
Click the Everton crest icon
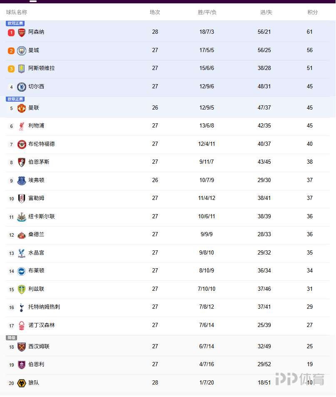tap(22, 181)
